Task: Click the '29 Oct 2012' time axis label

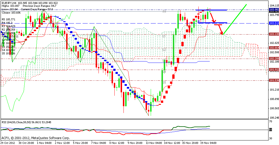Action: click(x=8, y=143)
